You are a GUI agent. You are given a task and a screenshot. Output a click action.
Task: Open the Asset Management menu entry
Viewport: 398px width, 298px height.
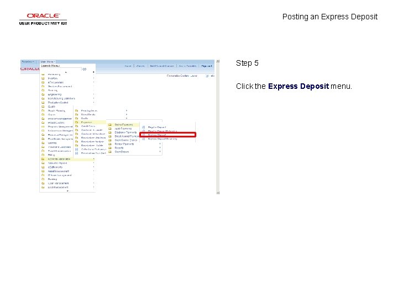(x=58, y=171)
